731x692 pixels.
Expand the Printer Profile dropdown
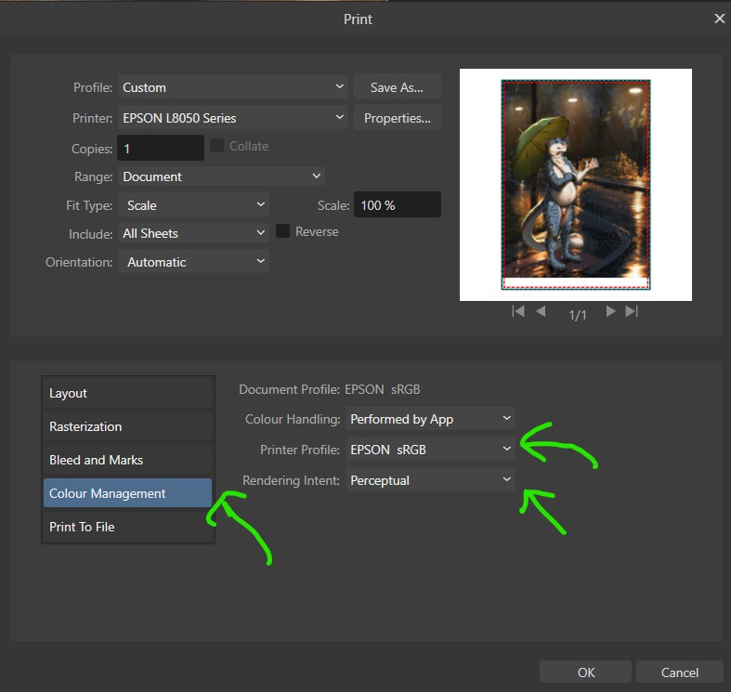coord(430,450)
